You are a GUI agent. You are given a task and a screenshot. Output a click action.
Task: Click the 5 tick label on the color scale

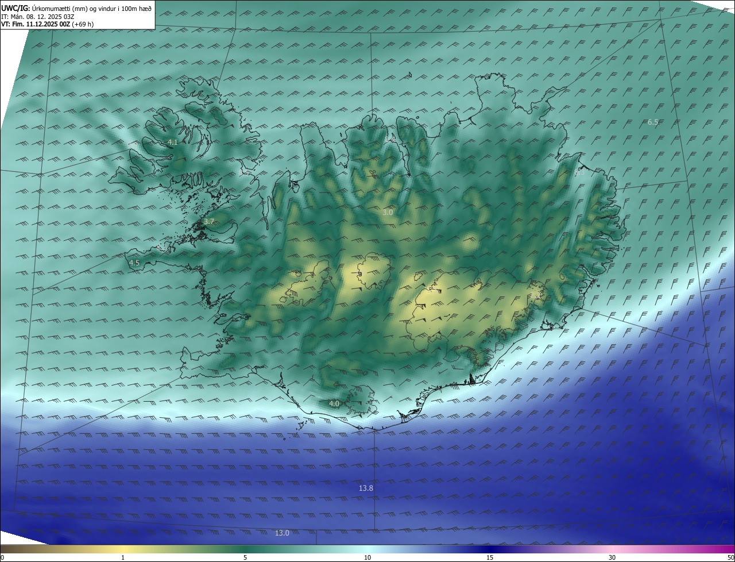point(245,557)
